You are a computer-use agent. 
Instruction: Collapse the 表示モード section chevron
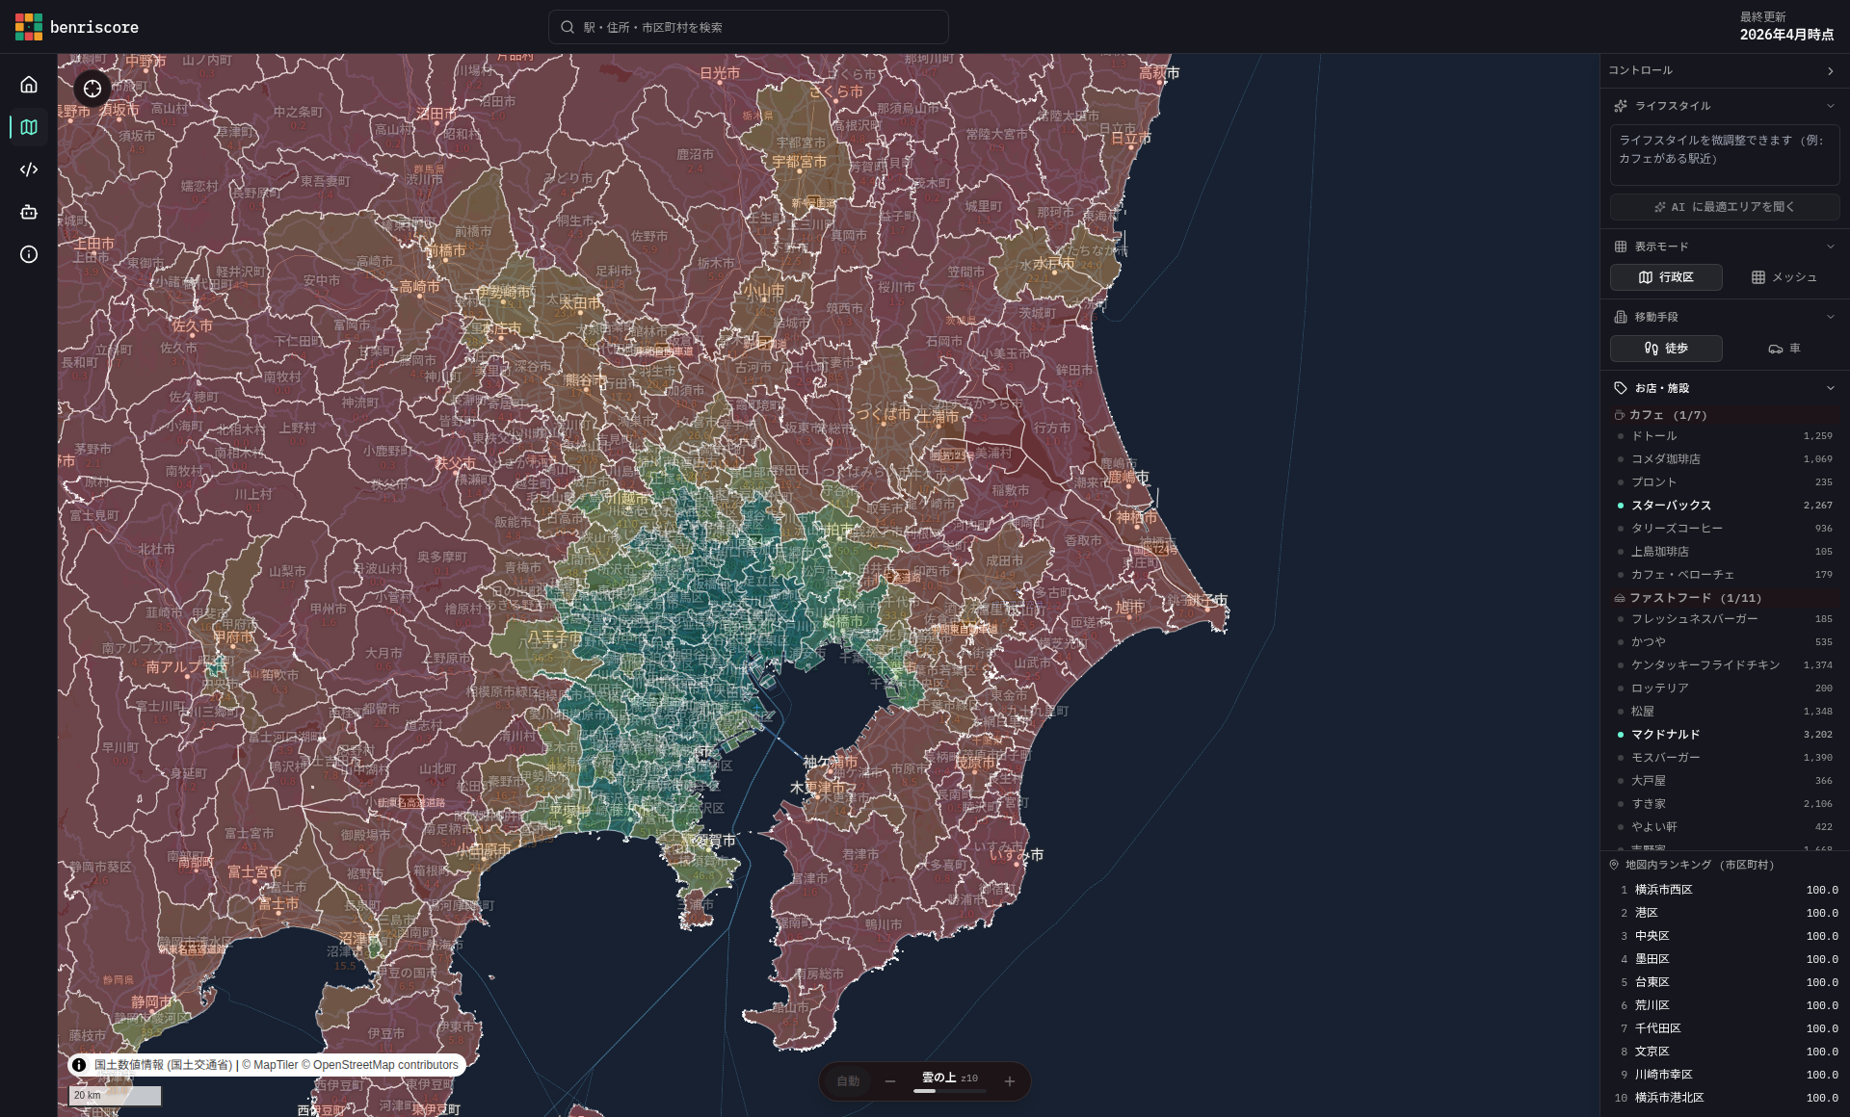click(1830, 247)
